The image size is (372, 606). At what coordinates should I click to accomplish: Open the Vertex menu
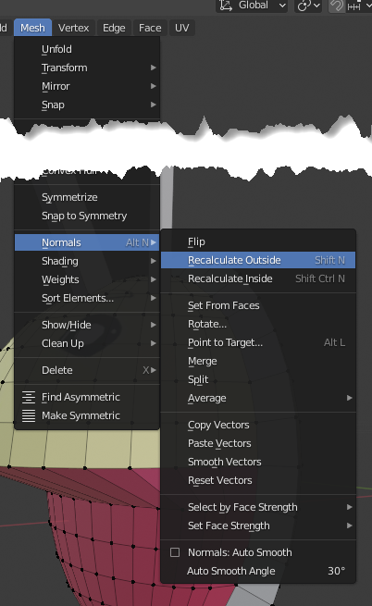73,28
